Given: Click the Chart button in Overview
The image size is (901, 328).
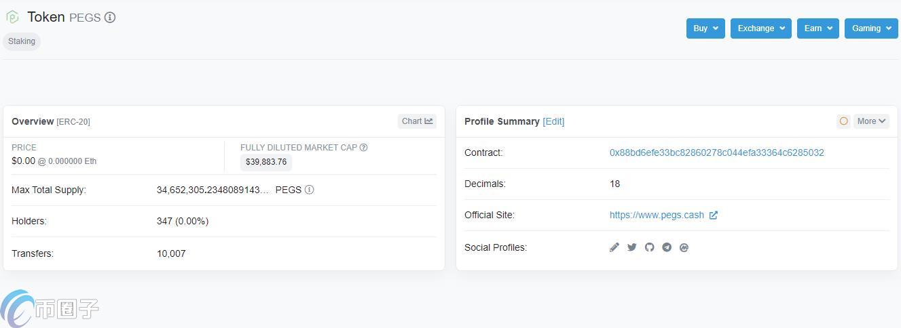Looking at the screenshot, I should (417, 121).
